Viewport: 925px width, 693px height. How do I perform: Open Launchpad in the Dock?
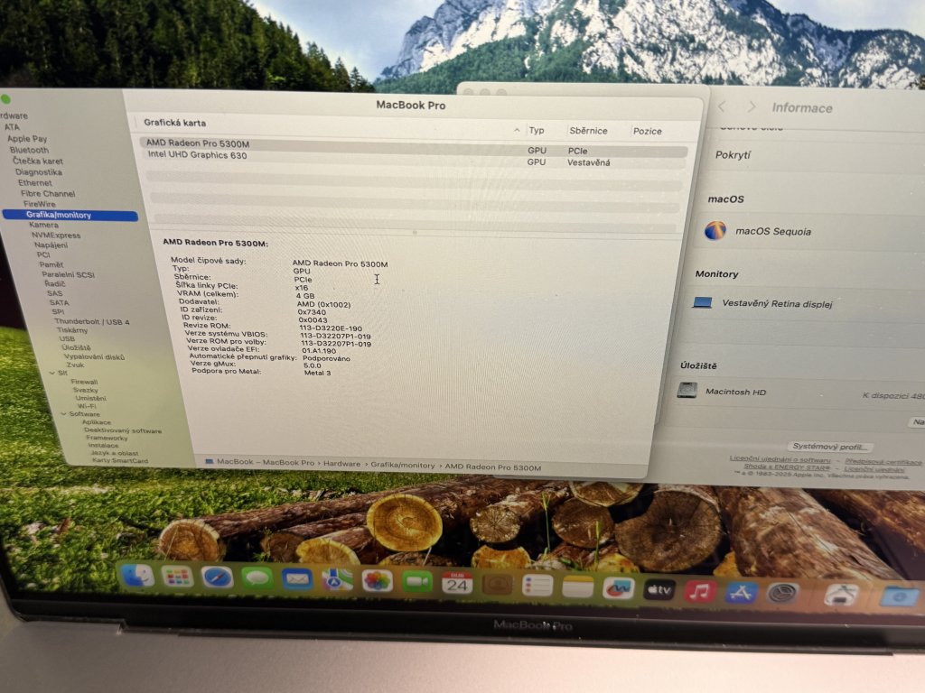pyautogui.click(x=178, y=577)
